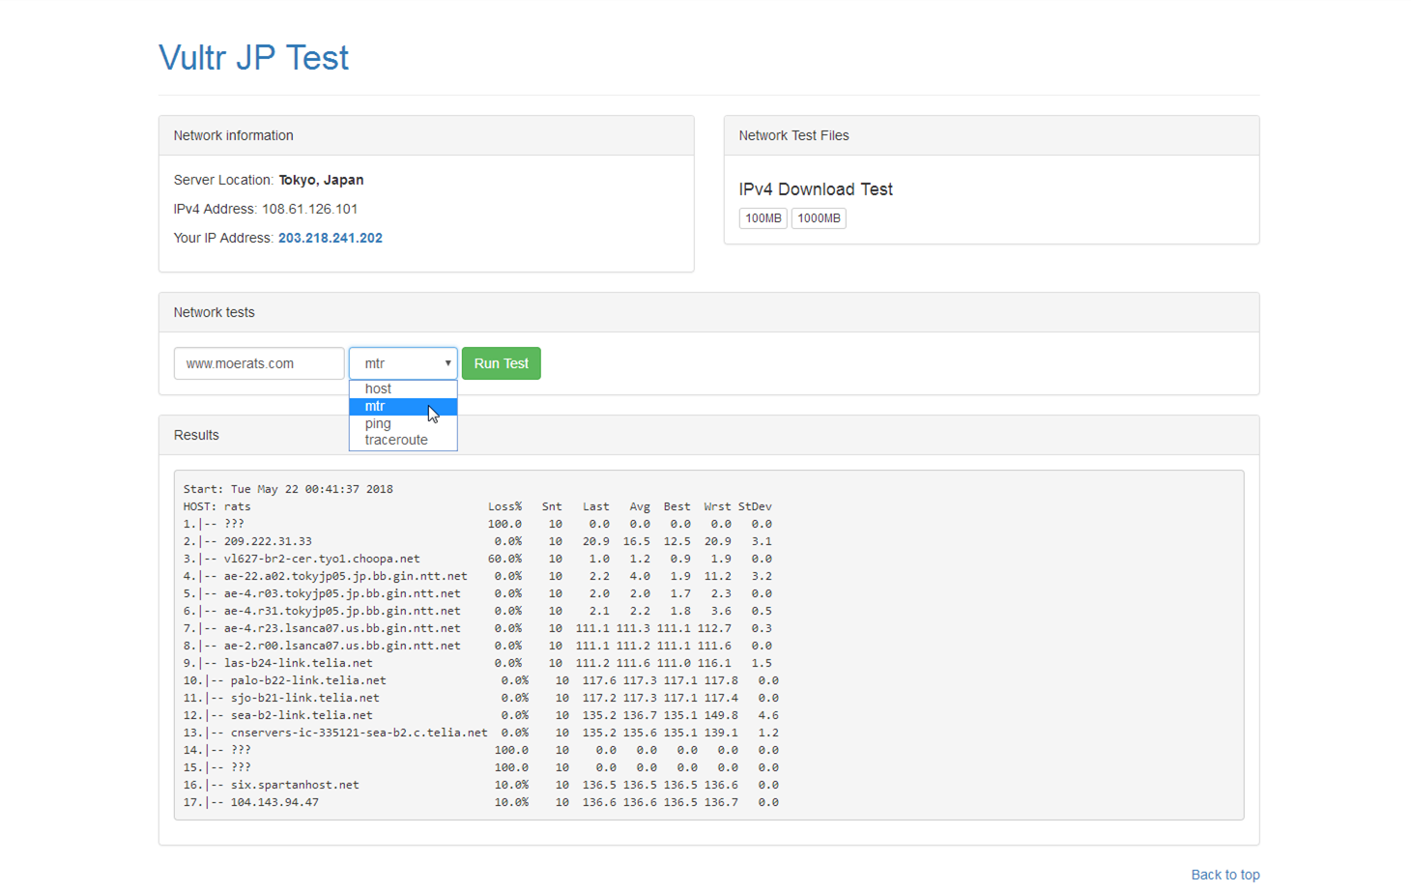Click the IPv4 Address 108.61.126.101 text
This screenshot has width=1411, height=892.
click(266, 209)
